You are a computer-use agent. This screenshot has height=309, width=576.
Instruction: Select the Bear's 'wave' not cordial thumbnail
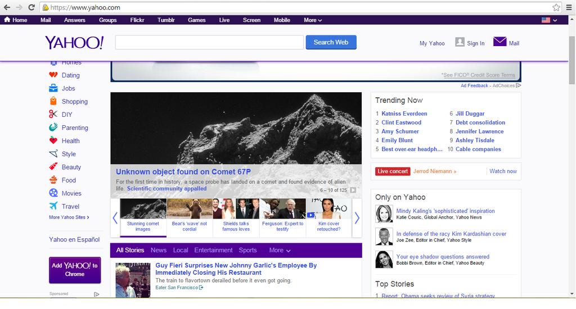pyautogui.click(x=190, y=217)
